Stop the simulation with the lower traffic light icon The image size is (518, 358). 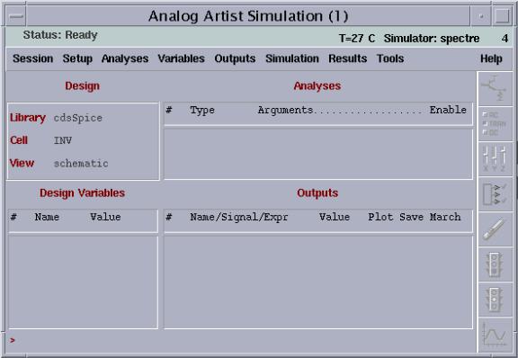[x=495, y=300]
